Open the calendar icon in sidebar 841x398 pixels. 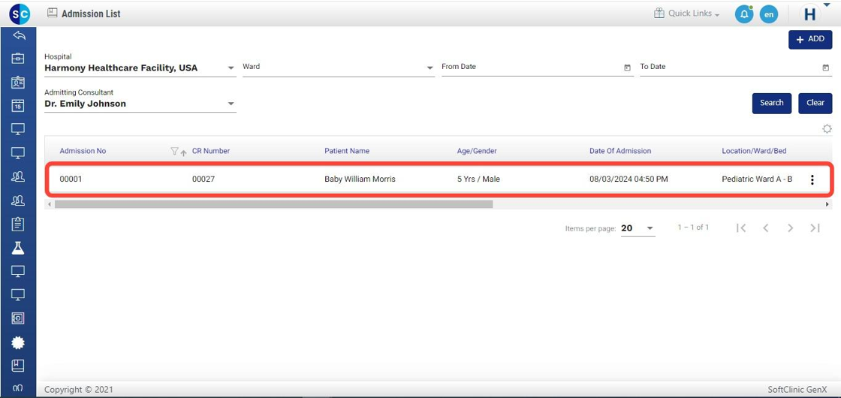[18, 106]
